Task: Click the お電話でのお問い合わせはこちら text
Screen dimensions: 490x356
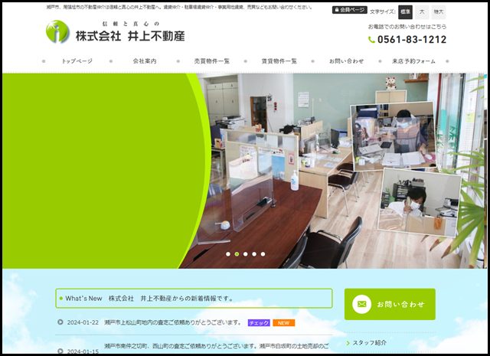Action: tap(407, 27)
